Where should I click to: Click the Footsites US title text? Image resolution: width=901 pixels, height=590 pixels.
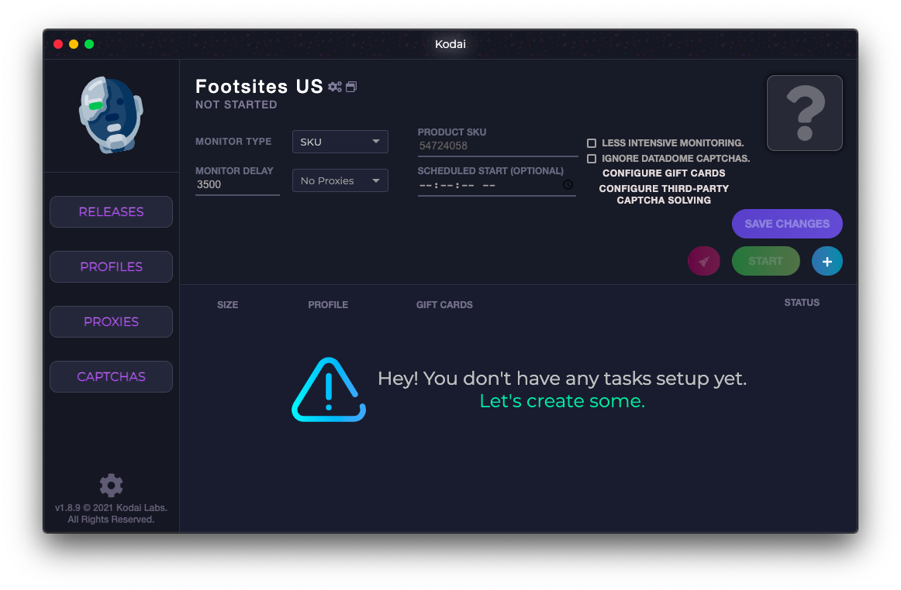click(259, 87)
